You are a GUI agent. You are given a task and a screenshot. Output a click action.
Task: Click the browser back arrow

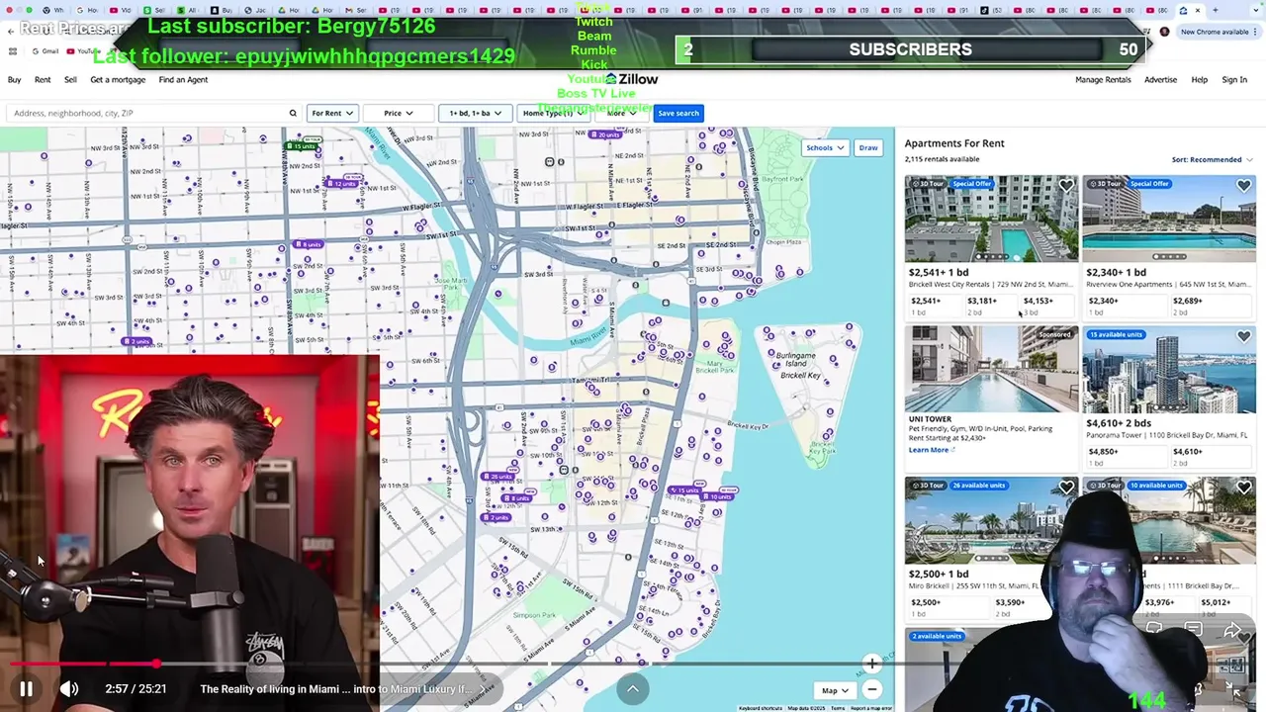pos(11,31)
